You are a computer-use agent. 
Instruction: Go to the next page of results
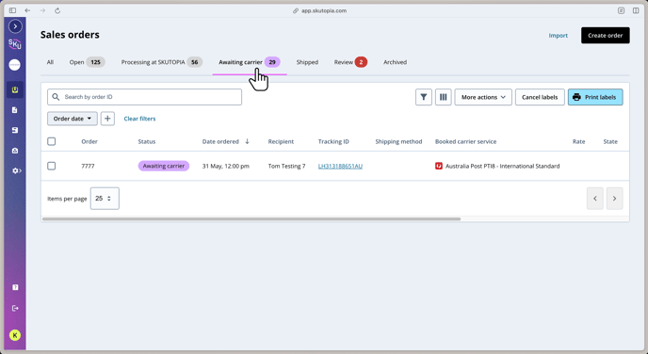tap(614, 199)
